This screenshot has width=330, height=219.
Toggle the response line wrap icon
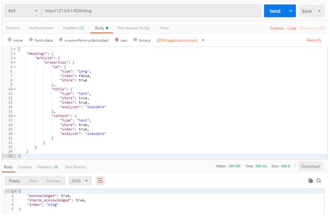[x=100, y=181]
